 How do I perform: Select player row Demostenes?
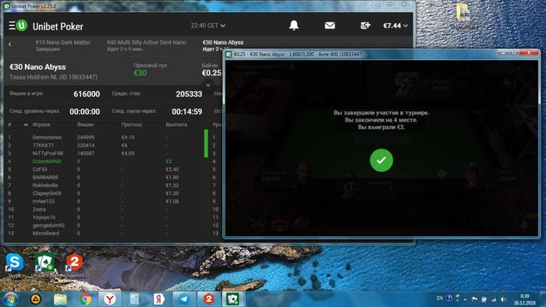105,137
